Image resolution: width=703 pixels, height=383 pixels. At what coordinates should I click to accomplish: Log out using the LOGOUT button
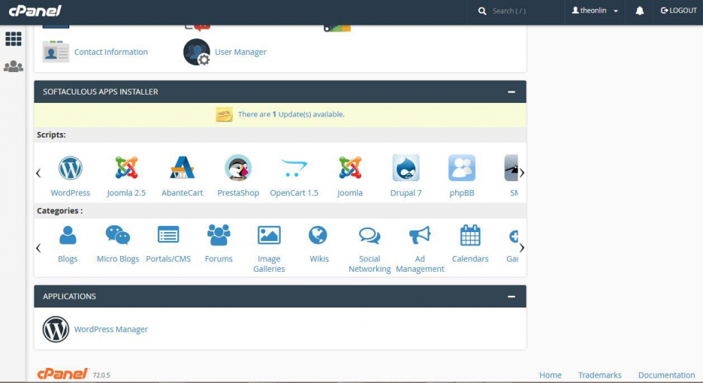click(679, 11)
